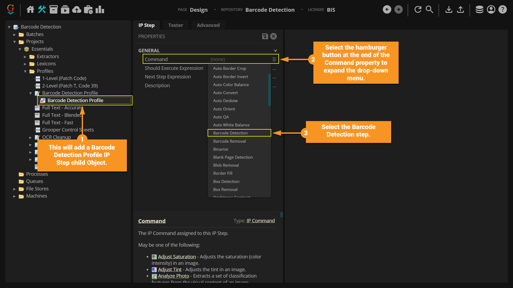
Task: Open the database stack icon
Action: [x=479, y=10]
